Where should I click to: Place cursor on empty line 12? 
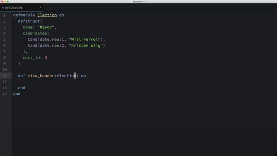click(144, 82)
